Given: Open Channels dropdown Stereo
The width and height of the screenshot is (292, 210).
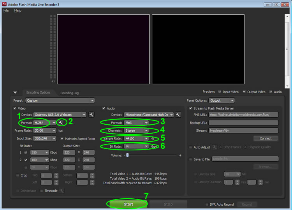Looking at the screenshot, I should pyautogui.click(x=136, y=131).
